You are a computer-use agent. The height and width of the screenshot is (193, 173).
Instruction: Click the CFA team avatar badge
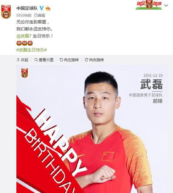point(6,12)
